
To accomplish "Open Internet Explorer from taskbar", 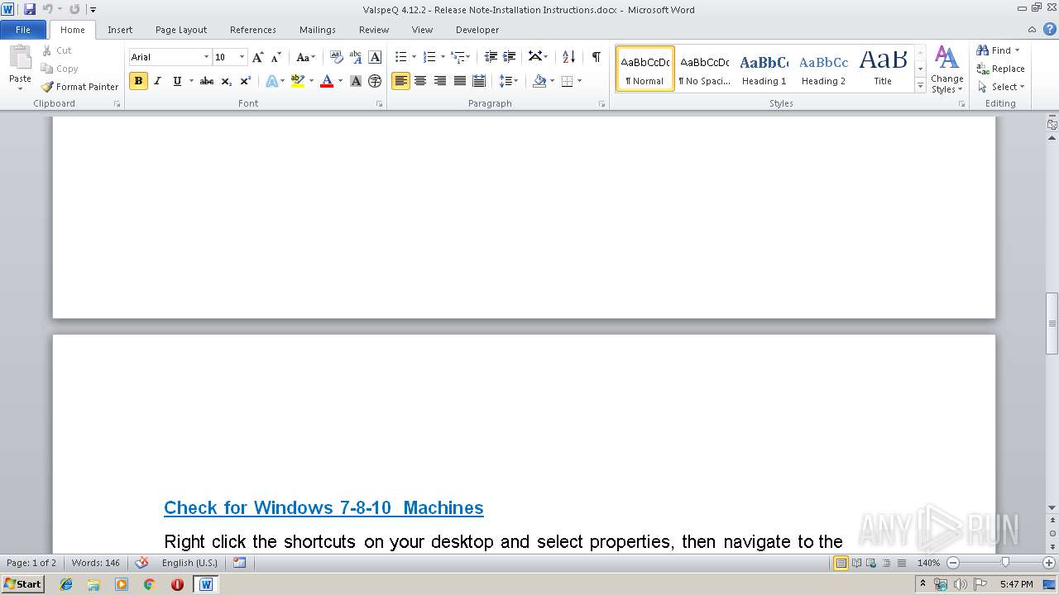I will (x=66, y=584).
